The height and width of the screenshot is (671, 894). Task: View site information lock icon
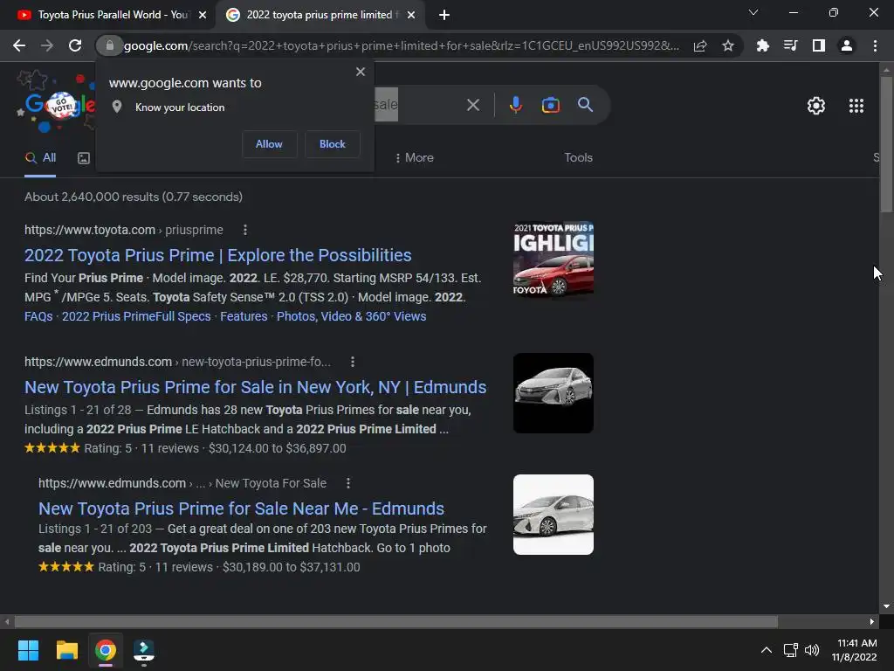pyautogui.click(x=109, y=45)
